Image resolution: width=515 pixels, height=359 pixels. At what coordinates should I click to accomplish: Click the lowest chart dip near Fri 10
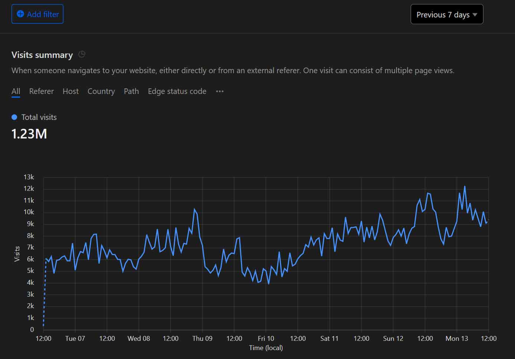coord(268,283)
